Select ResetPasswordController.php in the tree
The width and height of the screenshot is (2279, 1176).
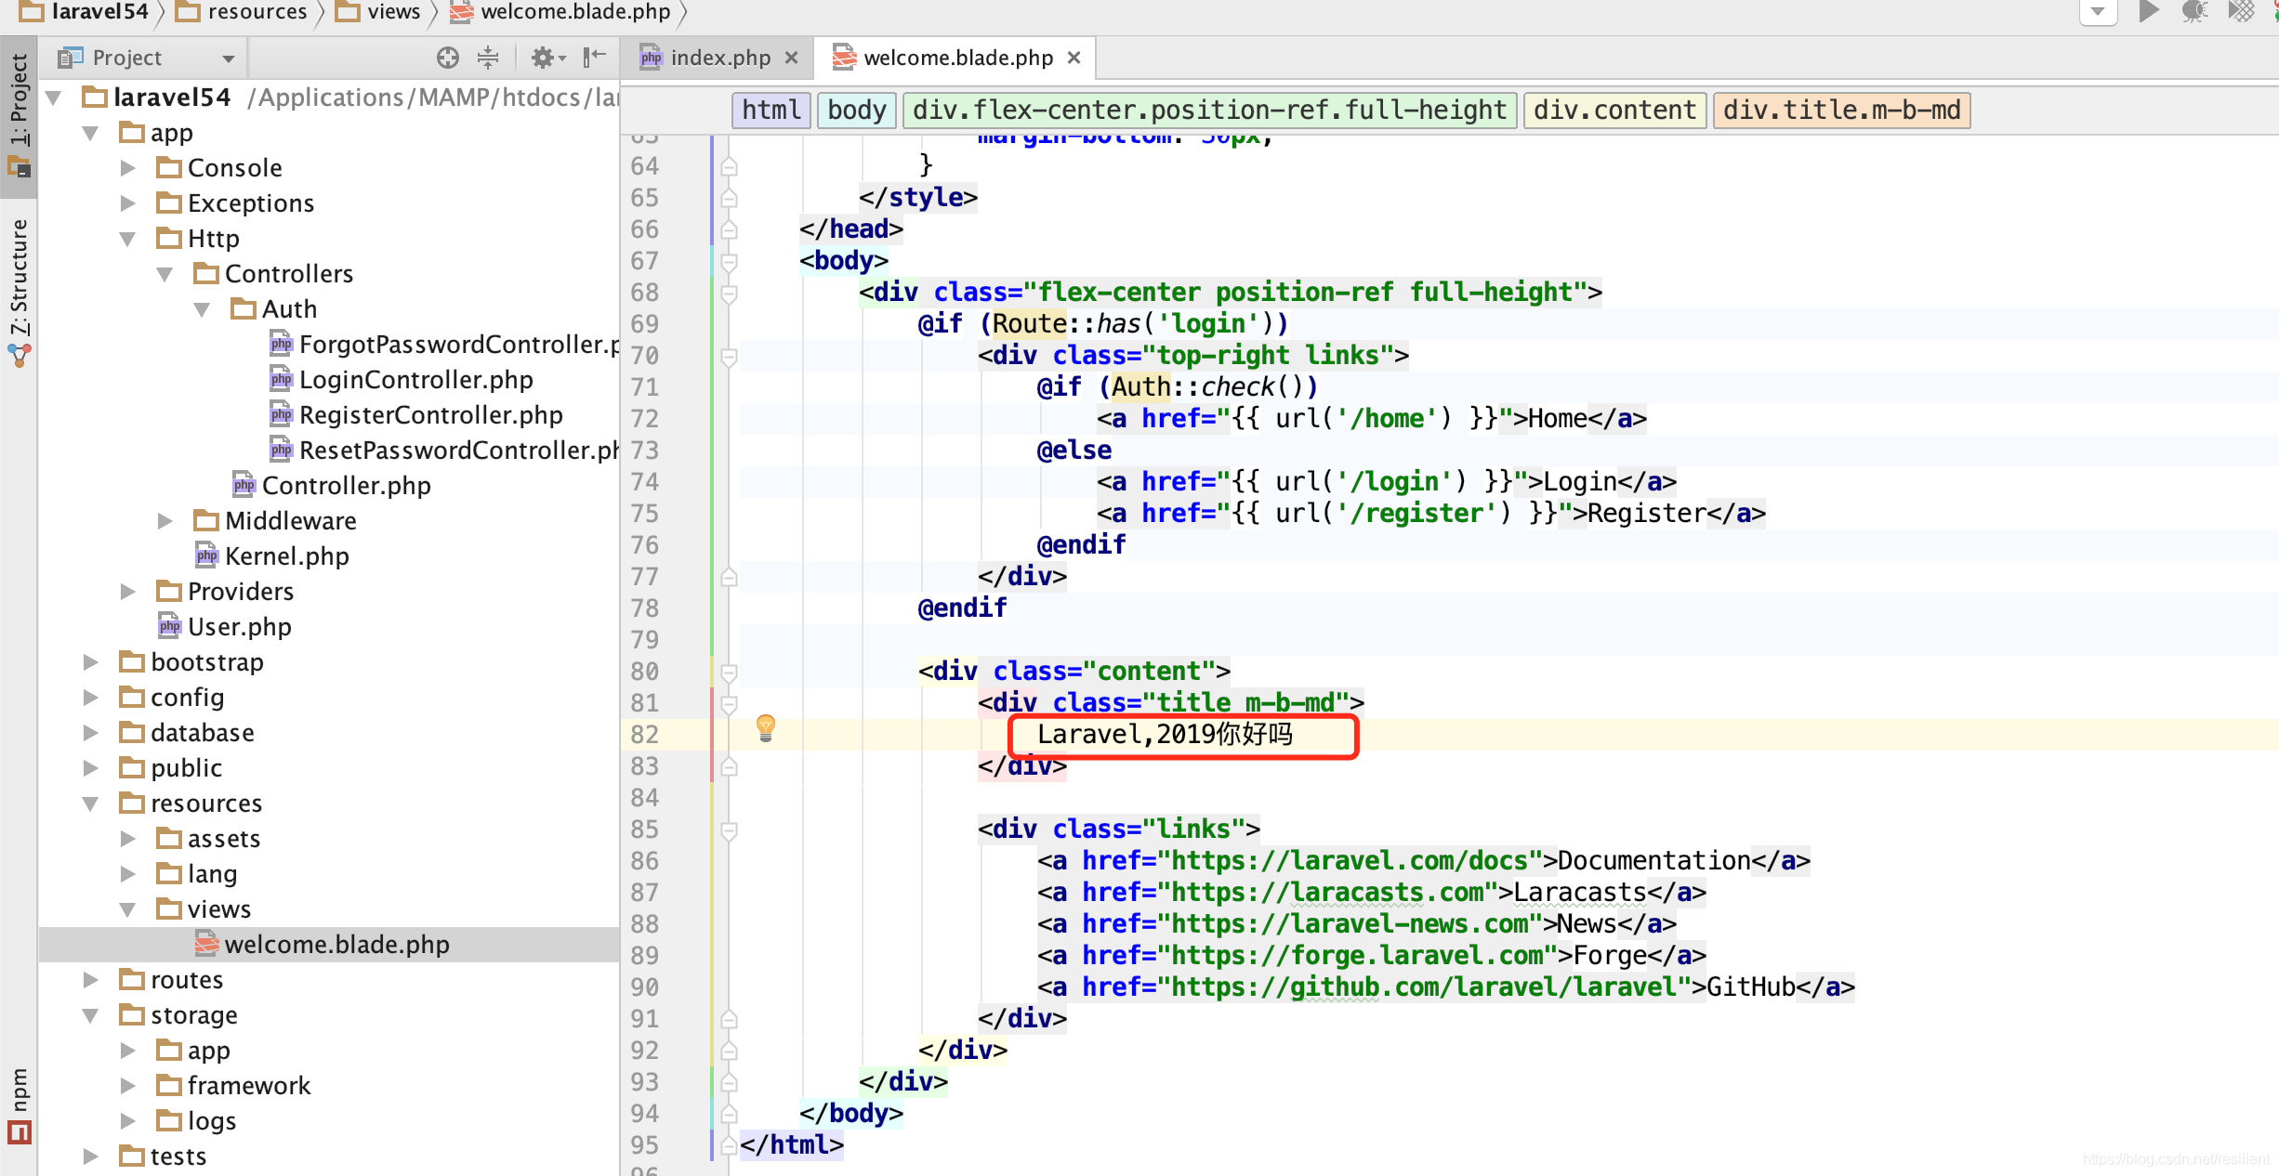pos(444,451)
